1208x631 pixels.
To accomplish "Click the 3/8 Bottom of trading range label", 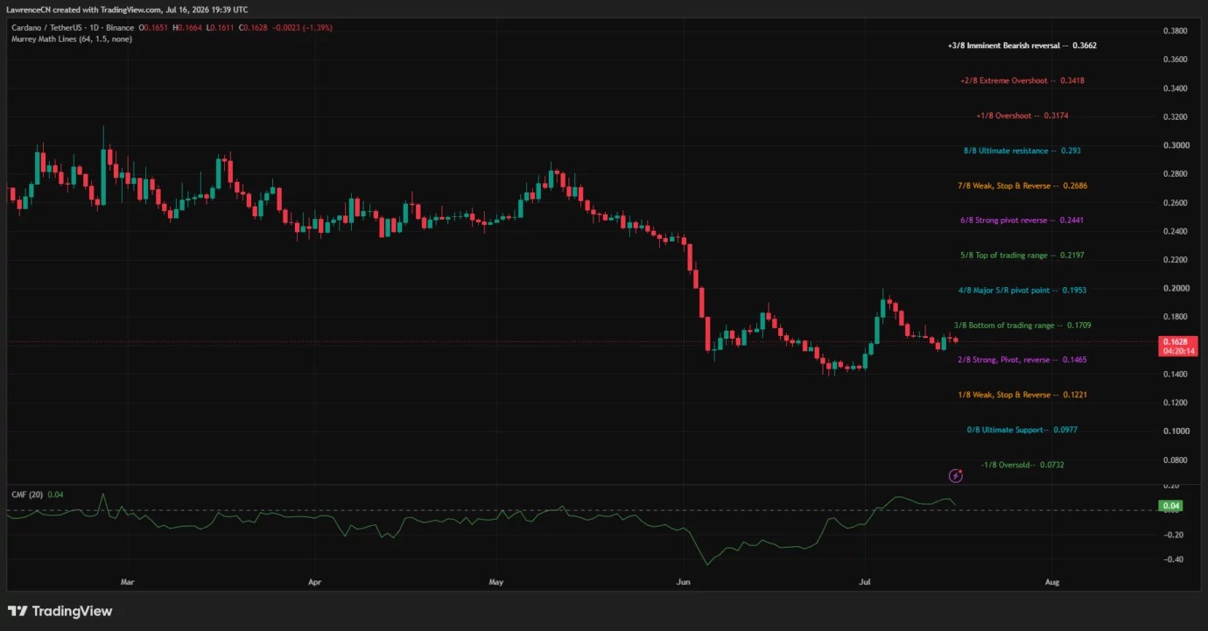I will pyautogui.click(x=1022, y=326).
